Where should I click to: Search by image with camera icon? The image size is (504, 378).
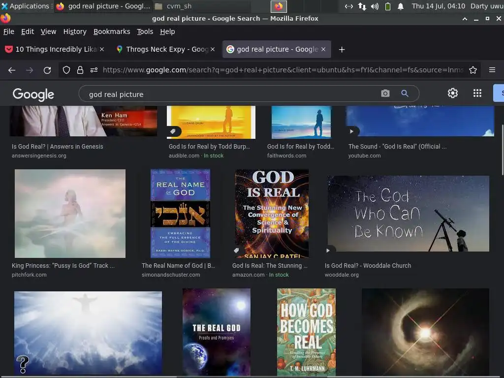pyautogui.click(x=385, y=94)
